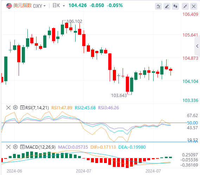200x175 pixels.
Task: Toggle the MACD panel expand box
Action: coord(22,147)
